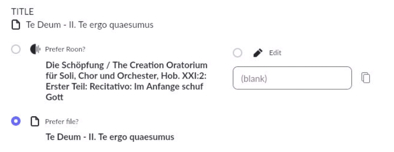Focus the (blank) title input field

click(292, 78)
